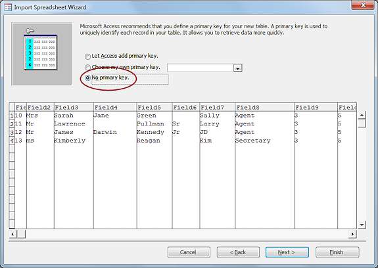Click the Sr suffix cell
The image size is (378, 268).
tap(186, 124)
